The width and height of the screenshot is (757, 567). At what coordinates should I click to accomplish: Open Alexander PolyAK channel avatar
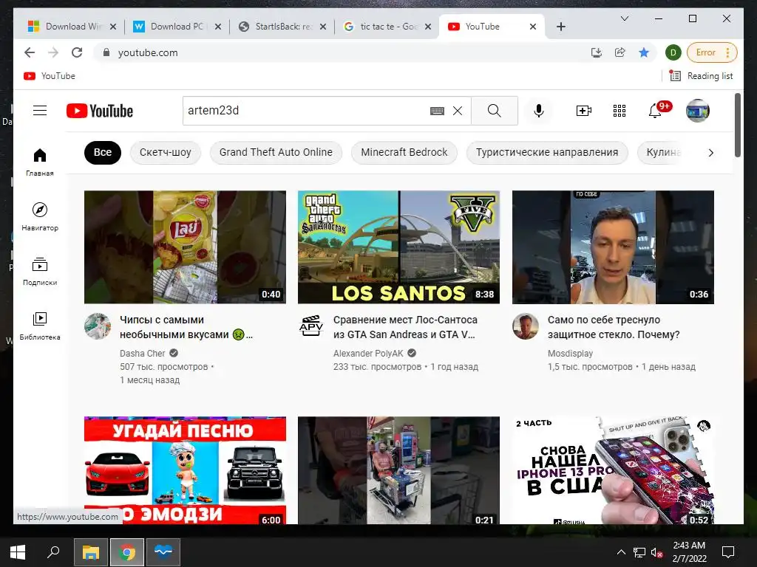pyautogui.click(x=311, y=326)
